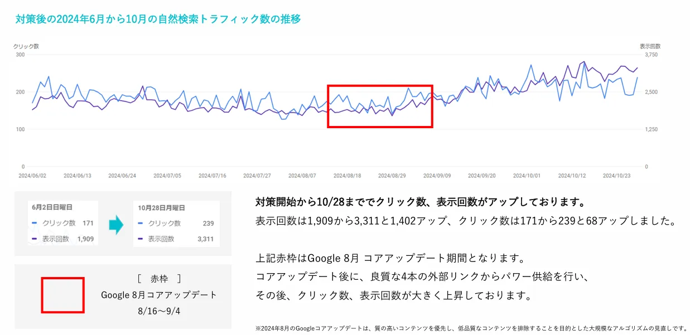Click the 2,500 value on the impressions axis
This screenshot has width=690, height=335.
650,92
